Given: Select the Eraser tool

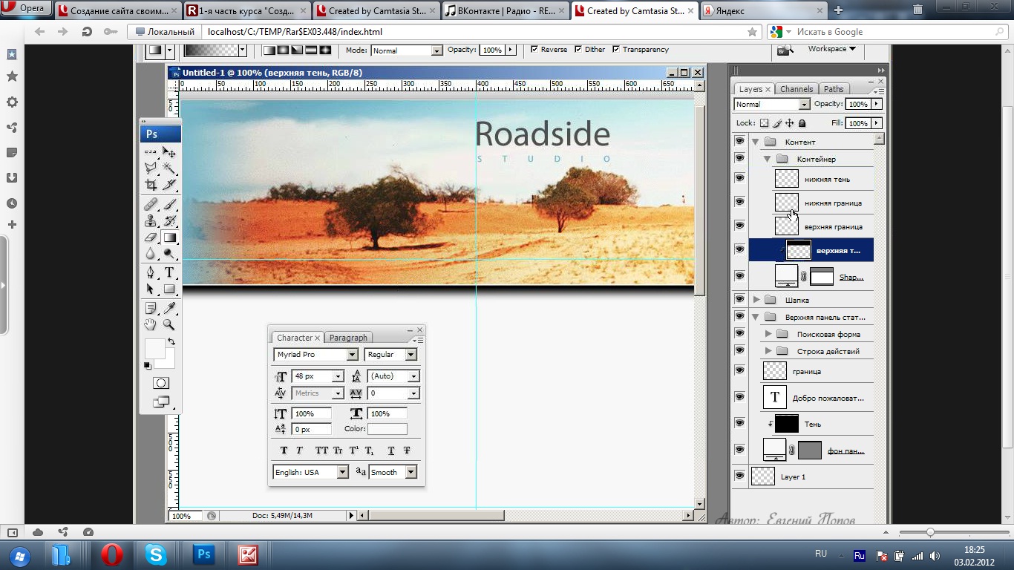Looking at the screenshot, I should (151, 237).
